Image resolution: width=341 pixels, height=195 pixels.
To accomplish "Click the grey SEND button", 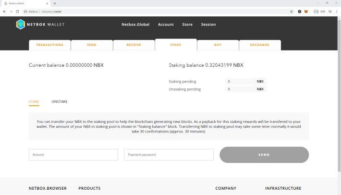I will click(264, 155).
